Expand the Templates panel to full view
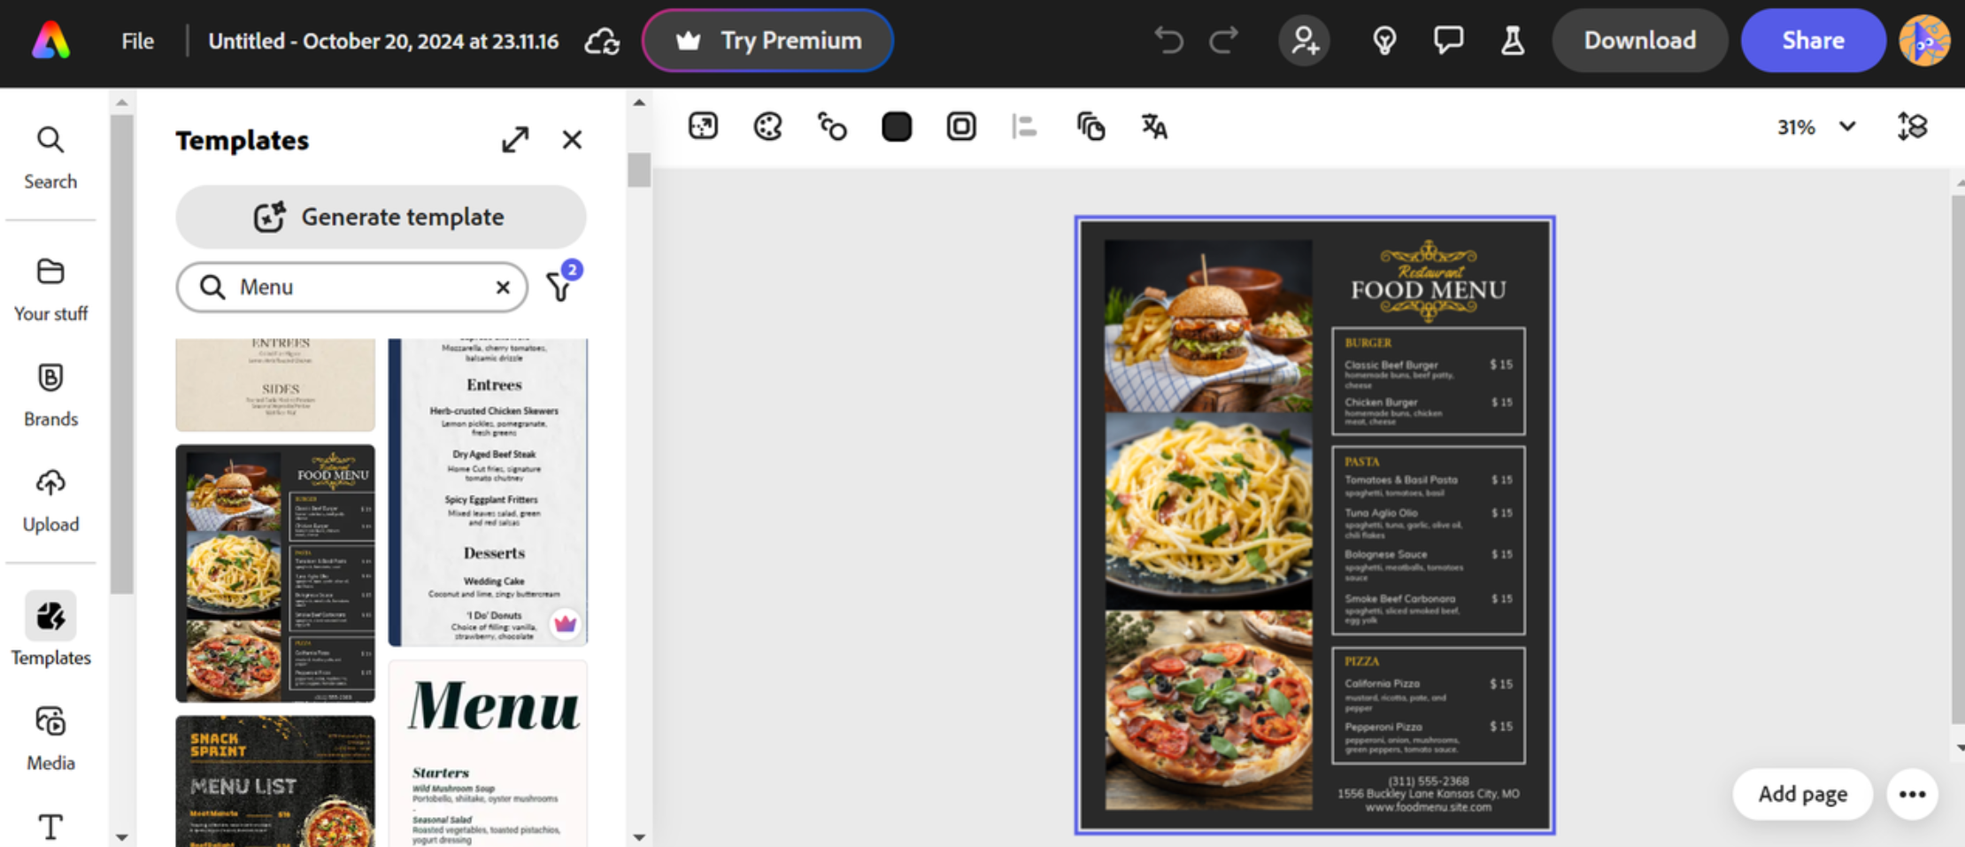 click(x=515, y=140)
